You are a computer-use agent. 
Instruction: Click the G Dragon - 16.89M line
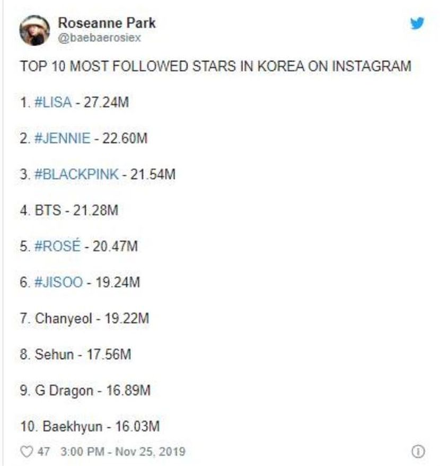click(85, 391)
